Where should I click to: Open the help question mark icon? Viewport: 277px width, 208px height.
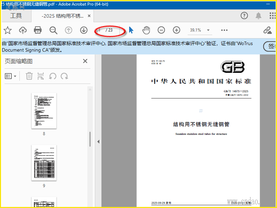pos(244,16)
